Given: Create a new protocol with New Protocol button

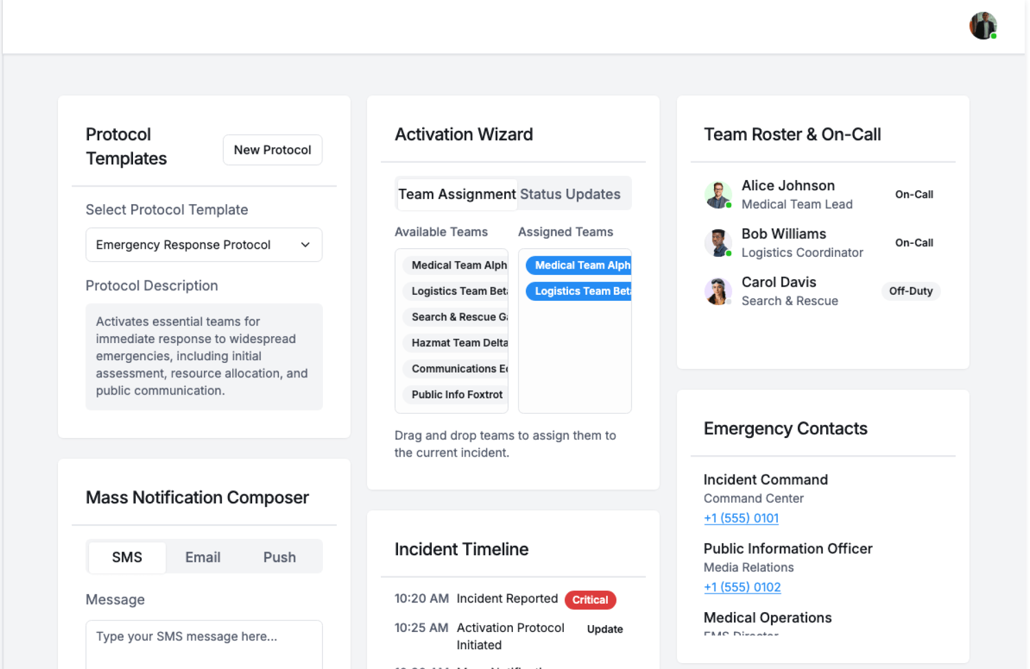Looking at the screenshot, I should (272, 150).
